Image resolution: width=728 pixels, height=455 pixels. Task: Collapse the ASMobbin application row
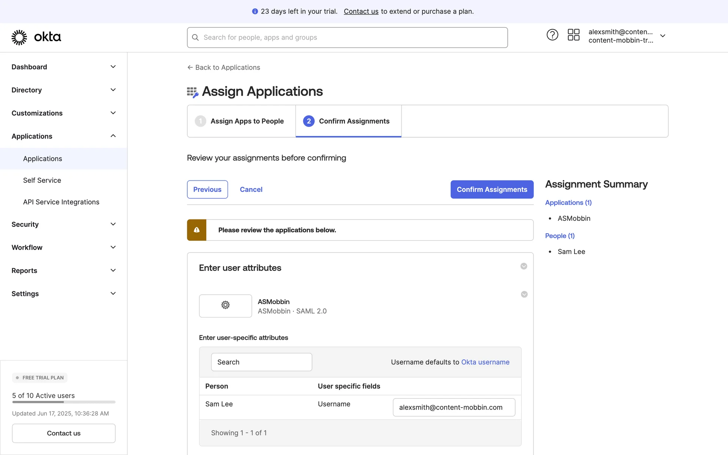[524, 295]
